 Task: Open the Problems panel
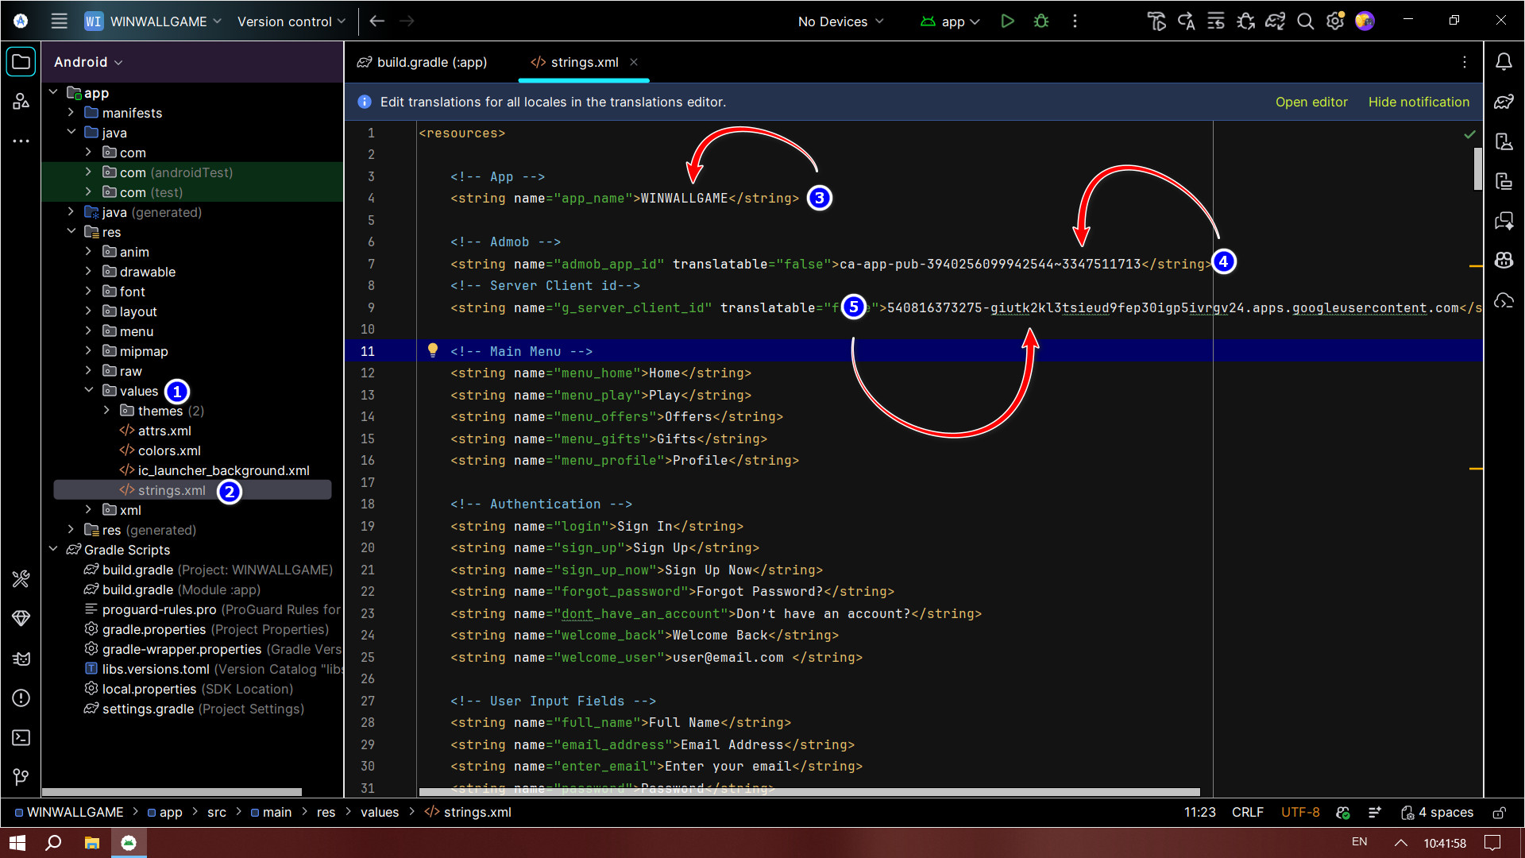coord(21,698)
